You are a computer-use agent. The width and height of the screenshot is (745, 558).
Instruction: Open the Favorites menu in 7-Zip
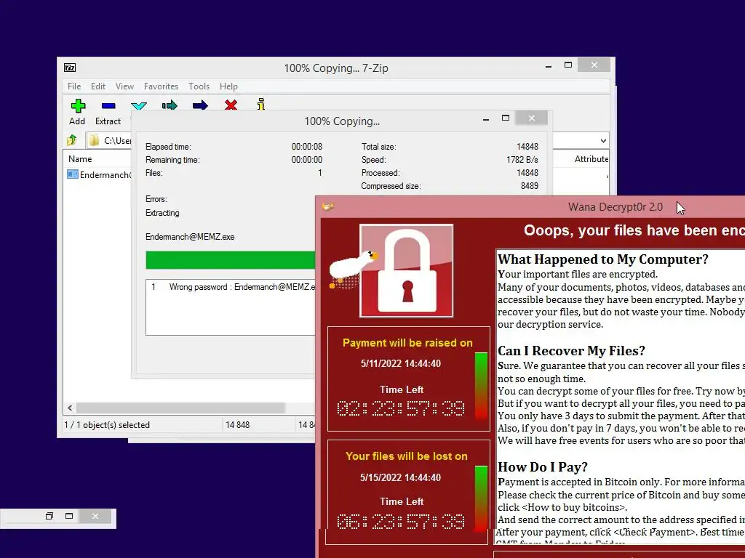point(161,86)
